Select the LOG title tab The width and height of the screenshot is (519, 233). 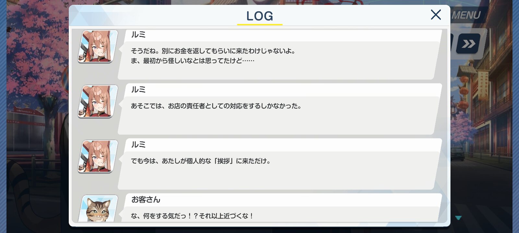(x=259, y=16)
